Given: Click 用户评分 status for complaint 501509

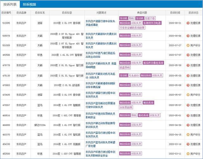Looking at the screenshot, I should pyautogui.click(x=195, y=45).
